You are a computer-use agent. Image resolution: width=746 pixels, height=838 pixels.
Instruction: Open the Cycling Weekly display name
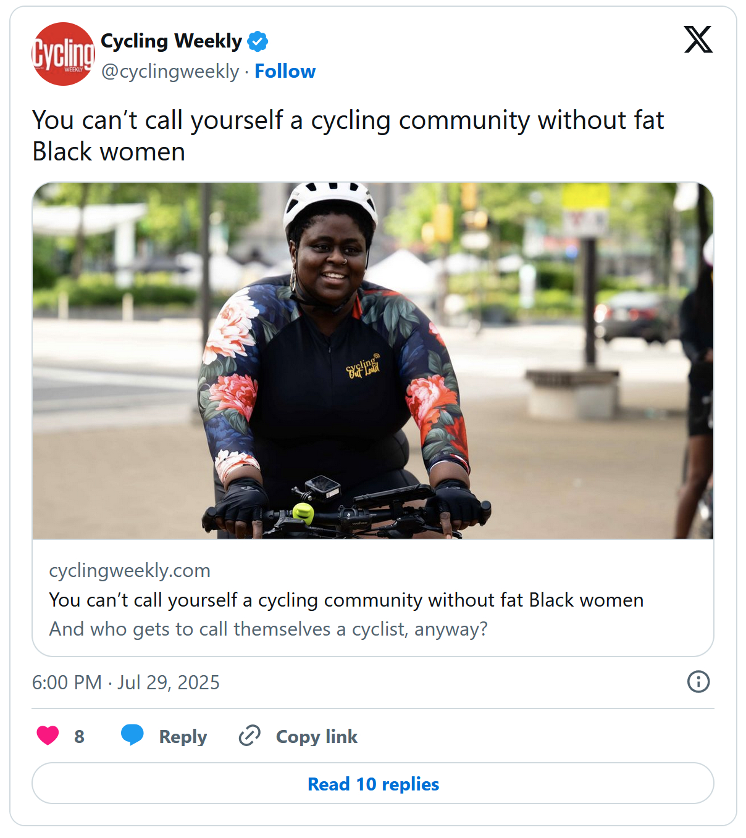(171, 41)
